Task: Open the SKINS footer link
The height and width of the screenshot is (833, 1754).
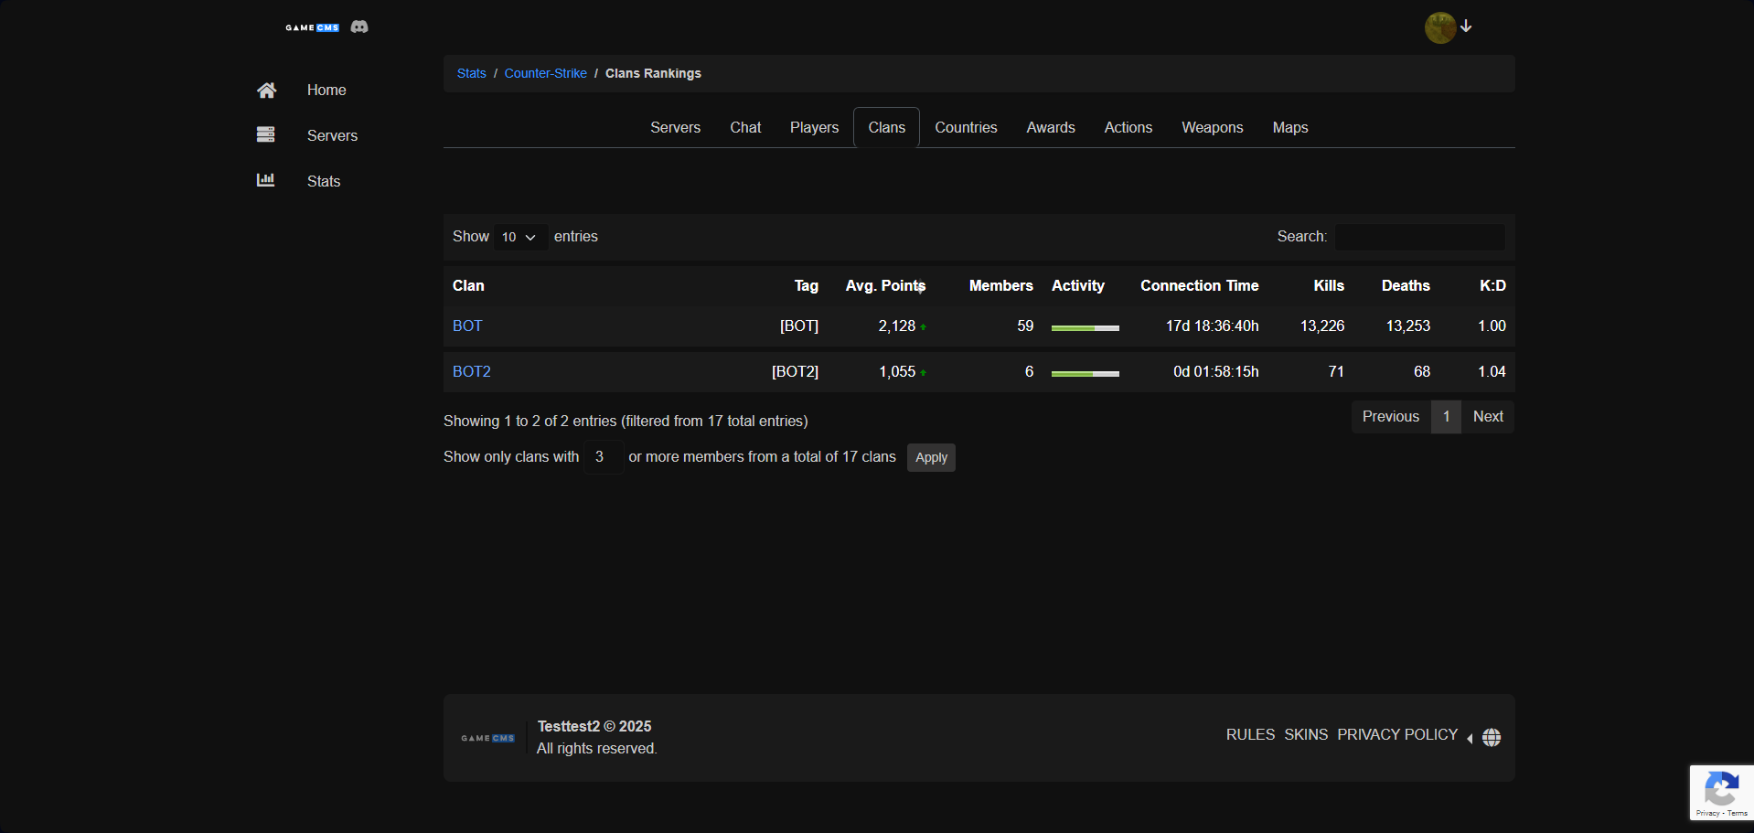Action: click(x=1306, y=734)
